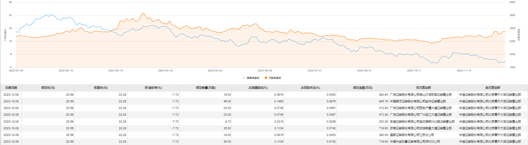Image resolution: width=528 pixels, height=145 pixels.
Task: Open 中国中金财富证券有限公司深圳分公司 buyer link
Action: tap(415, 142)
